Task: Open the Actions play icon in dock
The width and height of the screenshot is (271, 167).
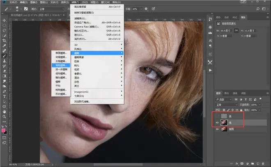Action: (x=210, y=70)
